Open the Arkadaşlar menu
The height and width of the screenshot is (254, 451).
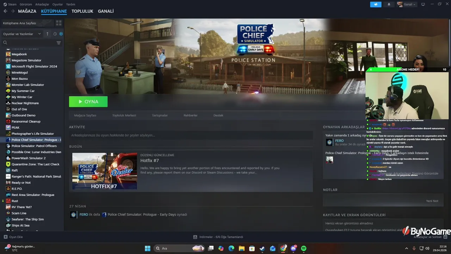(42, 4)
